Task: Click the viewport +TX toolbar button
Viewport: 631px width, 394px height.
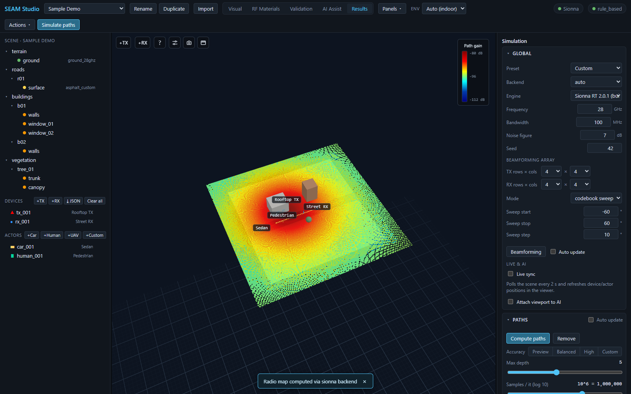Action: pyautogui.click(x=123, y=43)
